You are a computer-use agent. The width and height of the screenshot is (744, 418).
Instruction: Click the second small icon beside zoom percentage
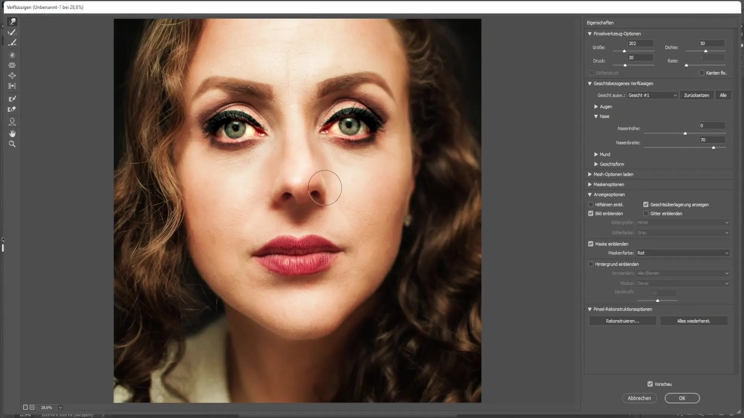32,407
